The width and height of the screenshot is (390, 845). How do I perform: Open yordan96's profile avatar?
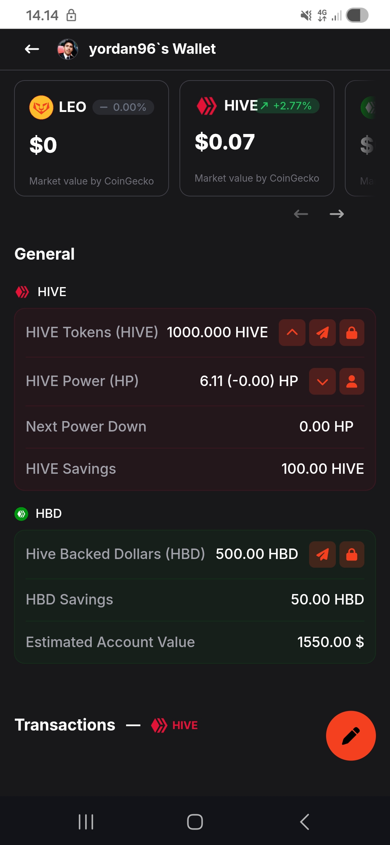[x=68, y=49]
